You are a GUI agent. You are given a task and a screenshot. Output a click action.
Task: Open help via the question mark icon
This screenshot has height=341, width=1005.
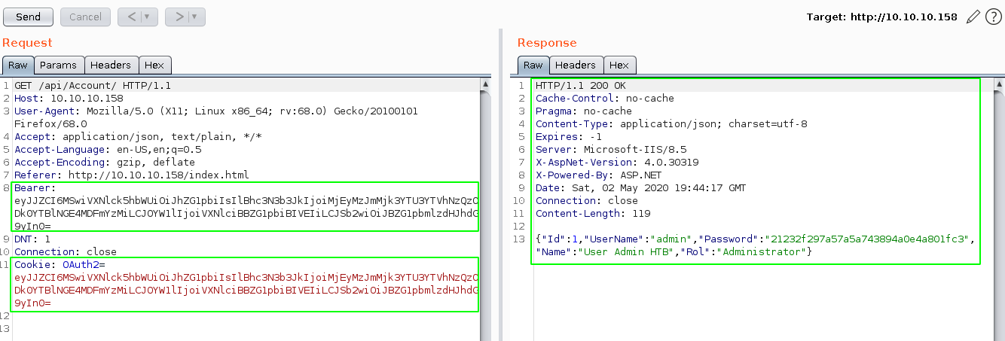tap(993, 17)
